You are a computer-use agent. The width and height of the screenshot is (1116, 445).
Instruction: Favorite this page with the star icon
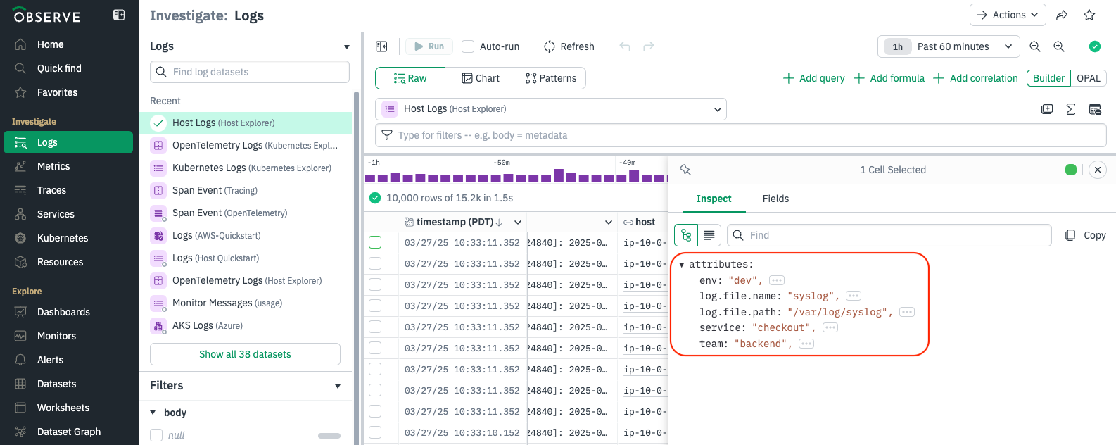[x=1089, y=15]
